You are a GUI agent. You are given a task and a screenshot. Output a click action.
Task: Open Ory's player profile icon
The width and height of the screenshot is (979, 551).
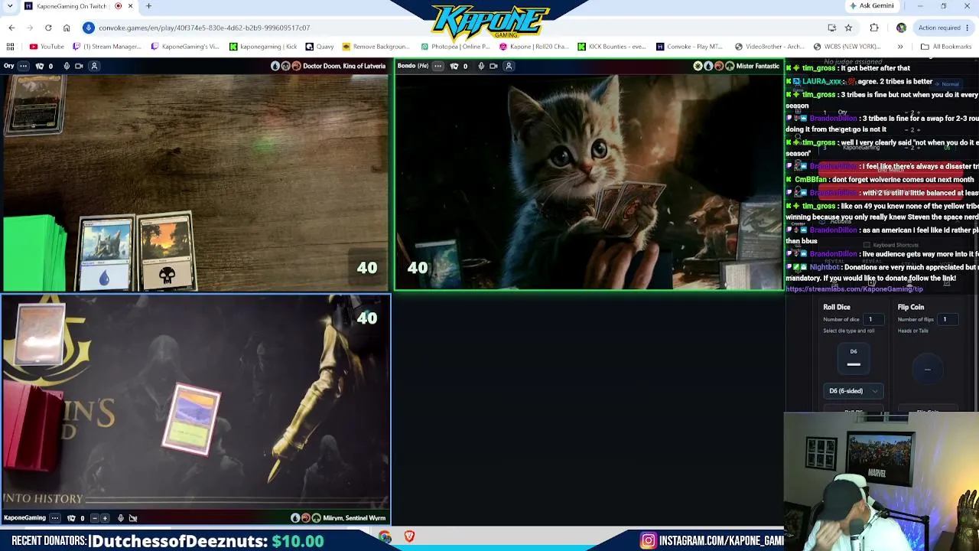[x=94, y=66]
